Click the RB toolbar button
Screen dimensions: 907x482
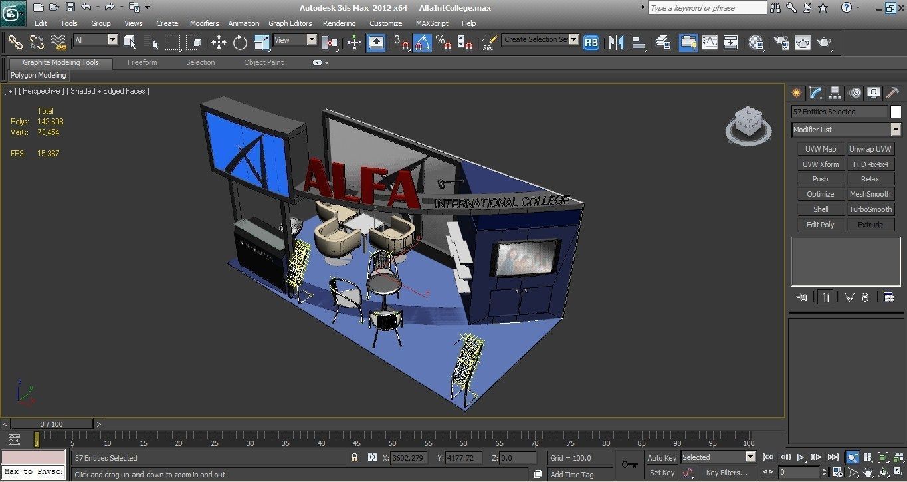point(591,43)
